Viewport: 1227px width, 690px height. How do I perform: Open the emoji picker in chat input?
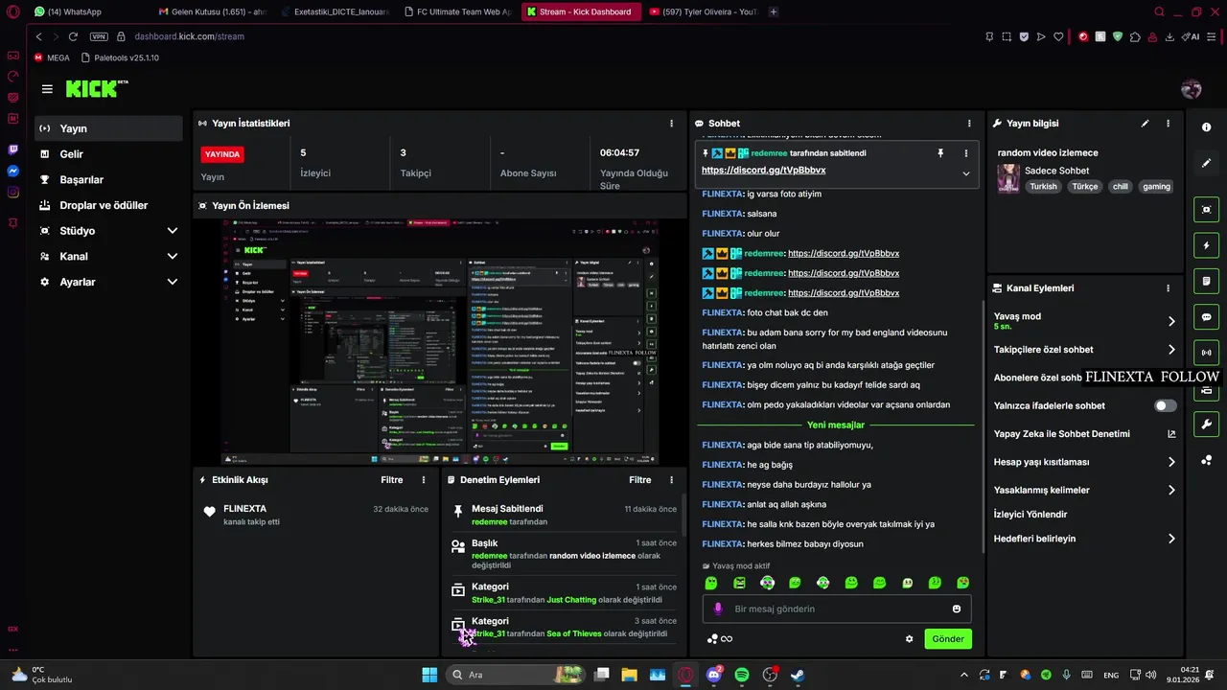click(957, 609)
